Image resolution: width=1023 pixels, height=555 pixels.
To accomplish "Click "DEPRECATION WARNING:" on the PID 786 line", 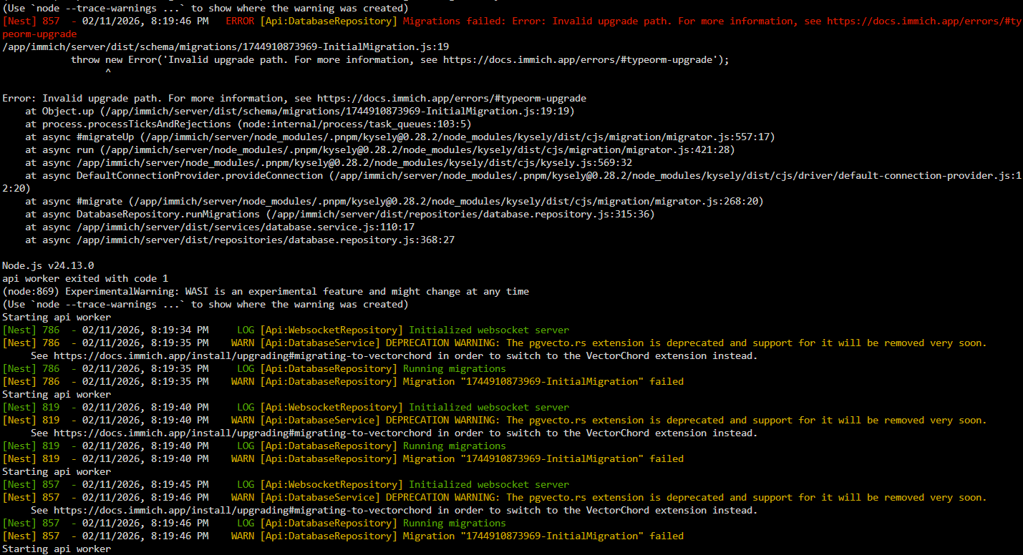I will (x=443, y=343).
